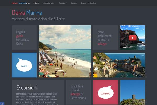Screen dimensions: 157x105
Task: Open the Leggi la guida turistica tile
Action: 24,38
